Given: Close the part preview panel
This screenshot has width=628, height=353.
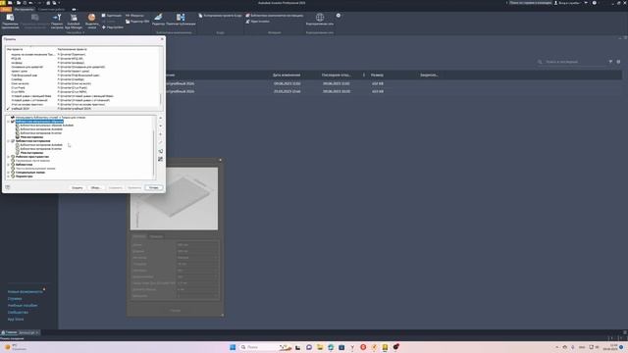Looking at the screenshot, I should (x=220, y=160).
